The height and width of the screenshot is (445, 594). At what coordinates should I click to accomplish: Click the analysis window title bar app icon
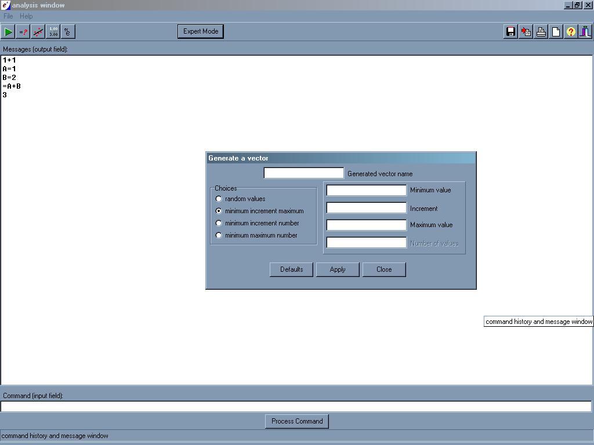[x=6, y=5]
